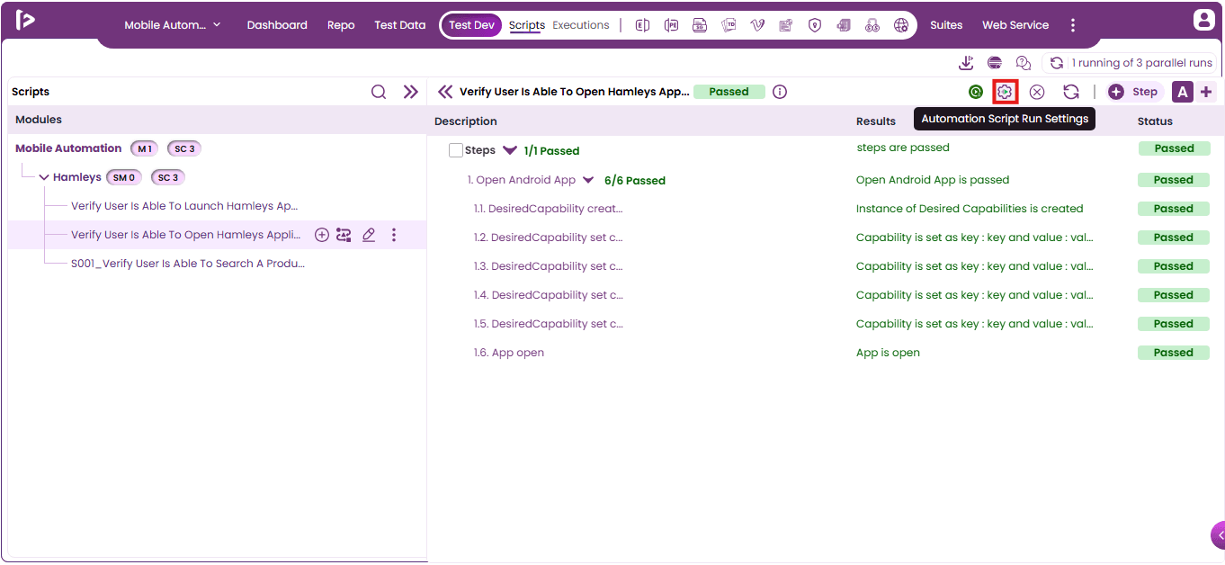Image resolution: width=1225 pixels, height=565 pixels.
Task: Open the Repo tab
Action: (341, 25)
